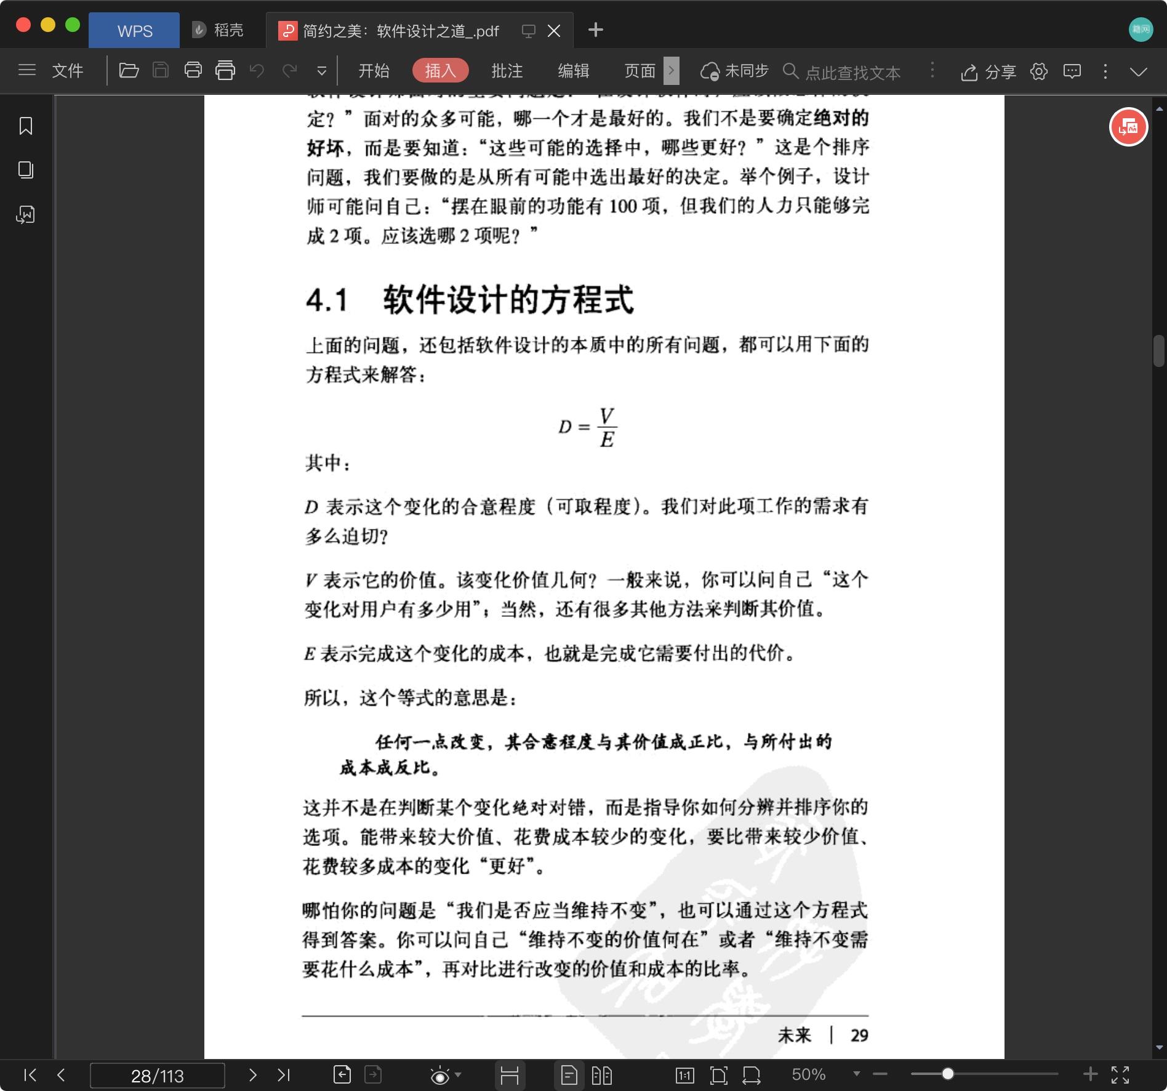
Task: Open the 文件 menu
Action: (x=68, y=70)
